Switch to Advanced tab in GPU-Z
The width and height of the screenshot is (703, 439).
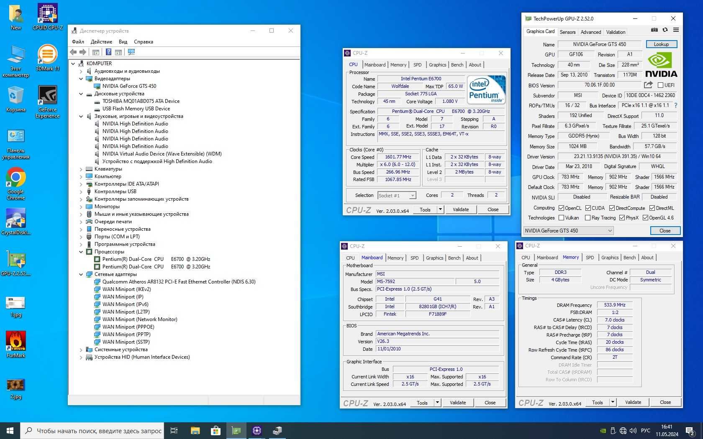(x=591, y=32)
